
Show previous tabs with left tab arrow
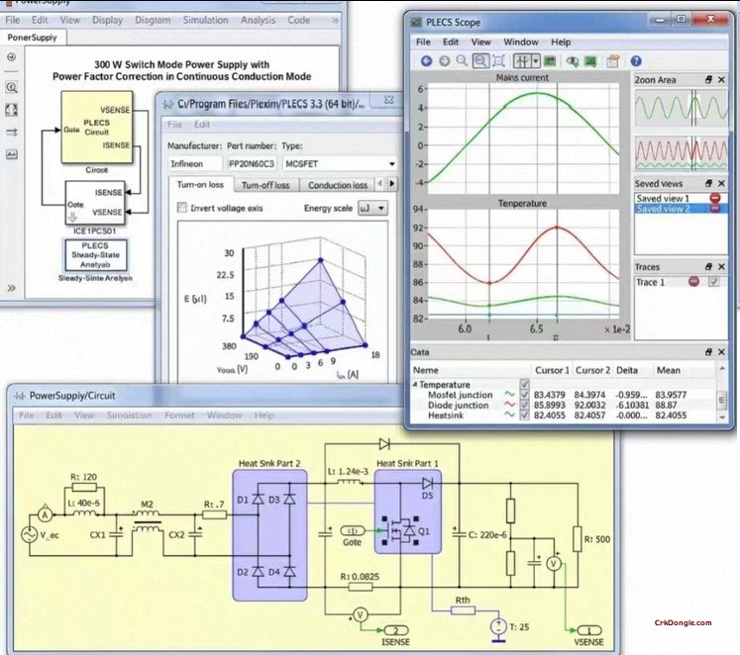(x=380, y=184)
